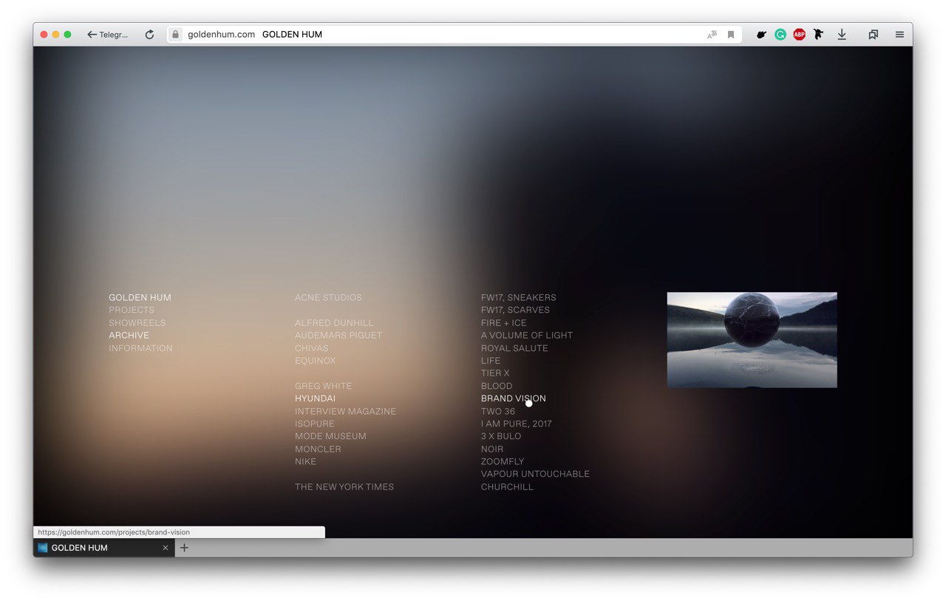This screenshot has width=946, height=601.
Task: Choose CHIVAS client
Action: tap(312, 348)
